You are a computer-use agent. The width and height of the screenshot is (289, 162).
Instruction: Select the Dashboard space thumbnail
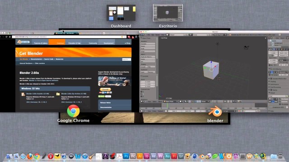(x=121, y=13)
